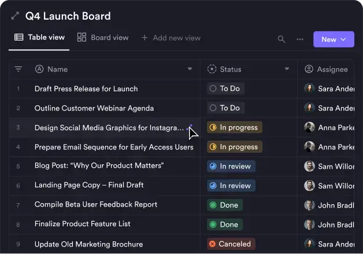Expand the Status column dropdown arrow
Image resolution: width=363 pixels, height=254 pixels.
click(287, 69)
